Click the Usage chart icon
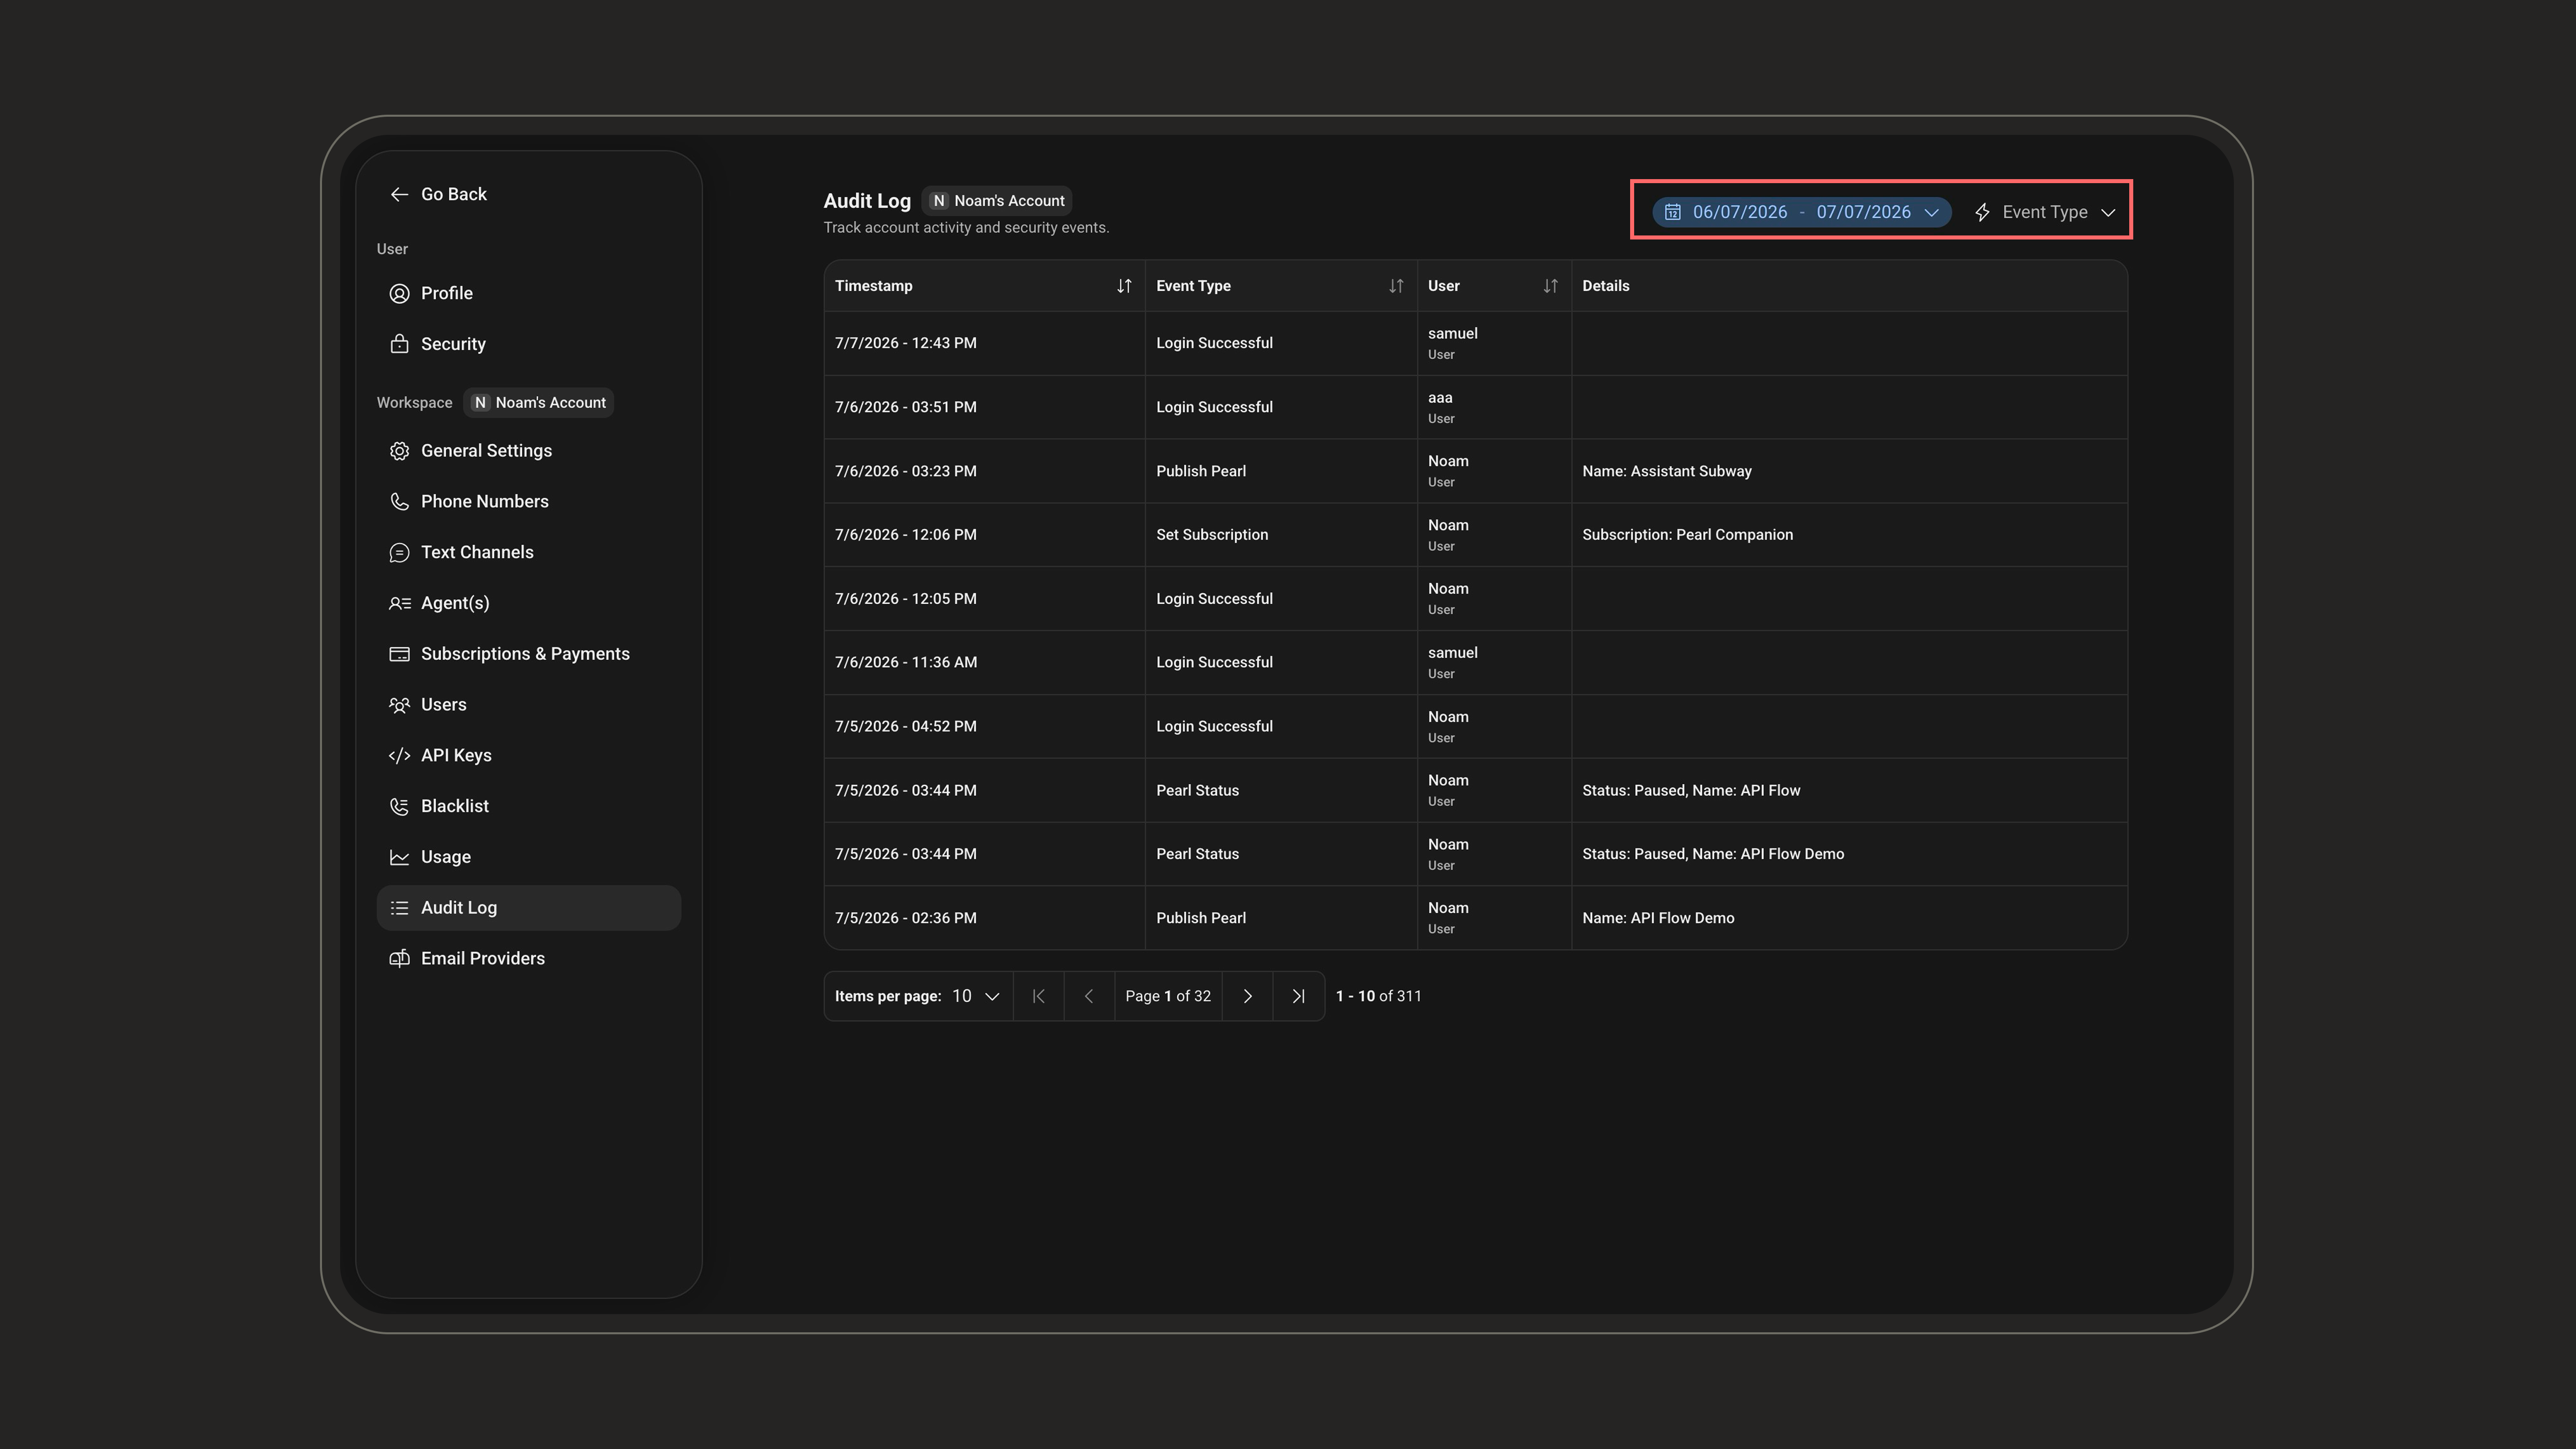The height and width of the screenshot is (1449, 2576). (399, 857)
